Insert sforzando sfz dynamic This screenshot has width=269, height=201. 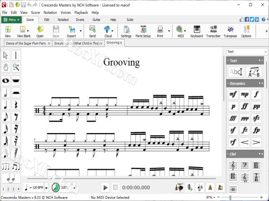pyautogui.click(x=256, y=118)
